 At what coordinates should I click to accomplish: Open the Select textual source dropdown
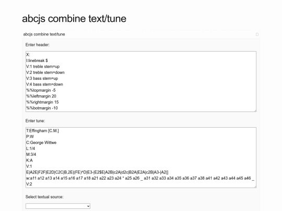tap(58, 206)
